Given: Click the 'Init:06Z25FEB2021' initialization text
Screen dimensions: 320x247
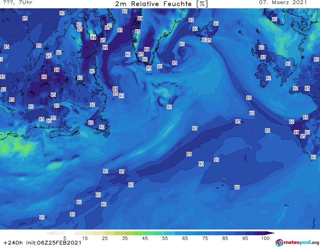Looking at the screenshot, I should 54,243.
